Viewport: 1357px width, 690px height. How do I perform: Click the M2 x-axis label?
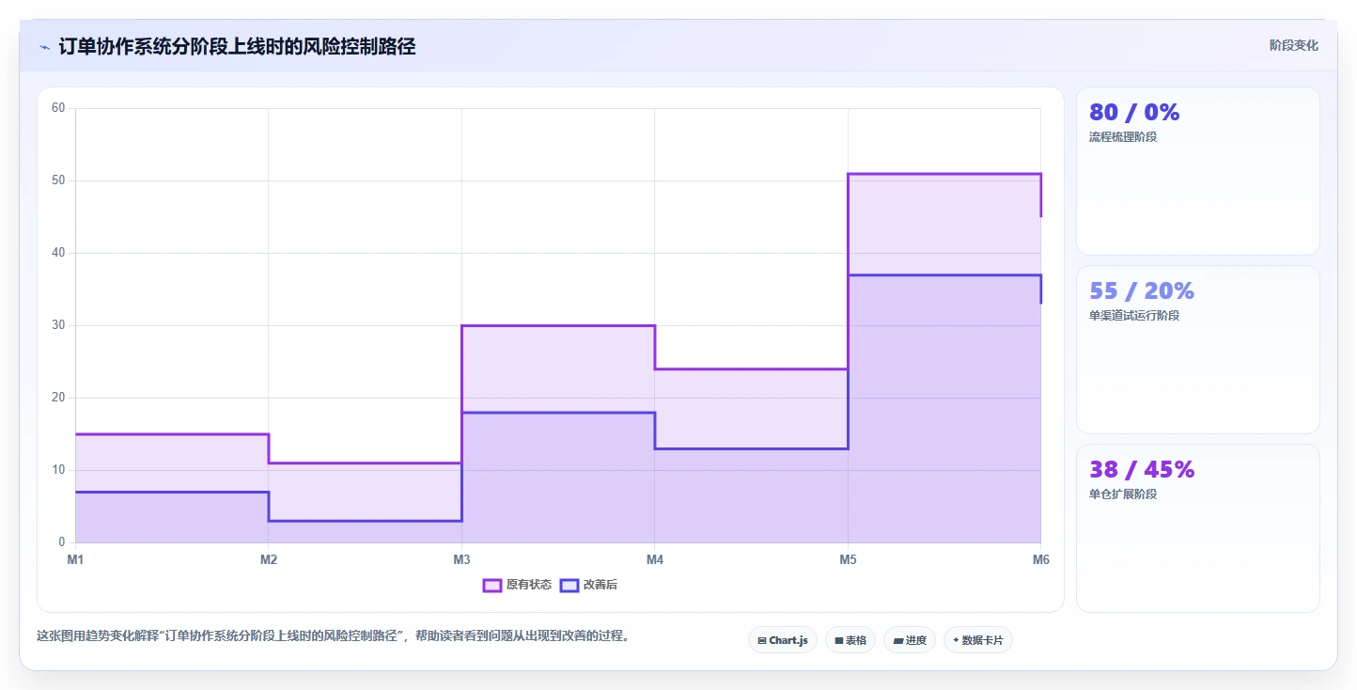(269, 560)
